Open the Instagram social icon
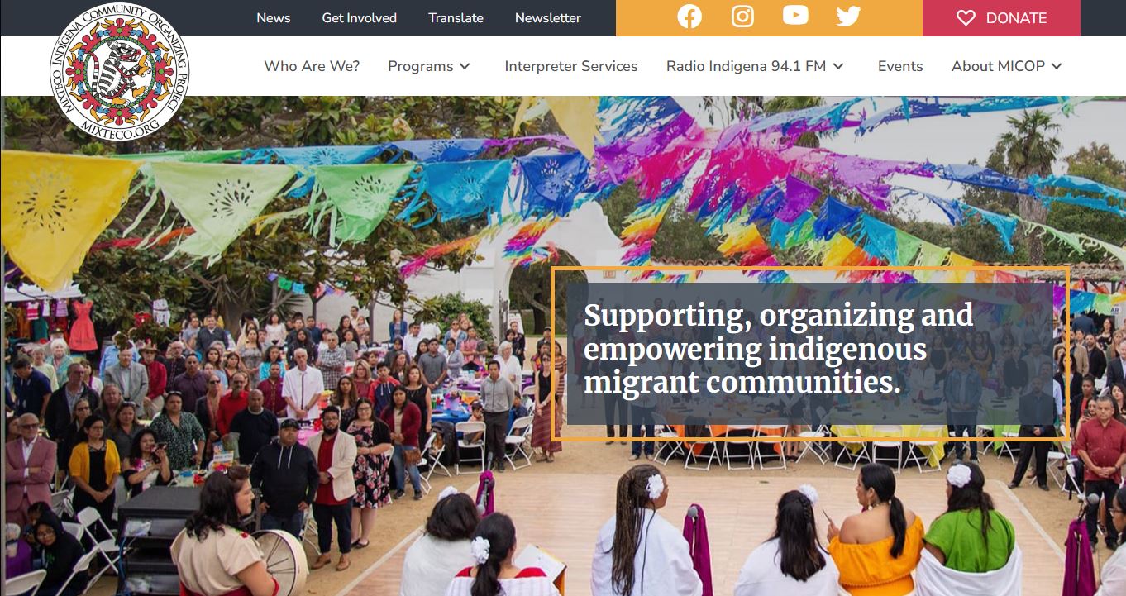Viewport: 1126px width, 596px height. pyautogui.click(x=742, y=17)
